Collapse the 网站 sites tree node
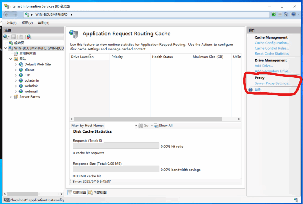 (x=11, y=59)
